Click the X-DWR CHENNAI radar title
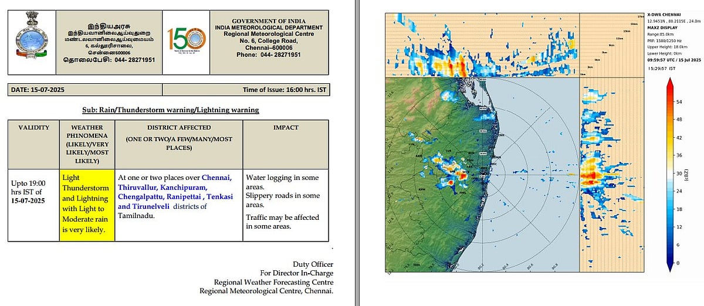The width and height of the screenshot is (704, 306). pos(664,13)
